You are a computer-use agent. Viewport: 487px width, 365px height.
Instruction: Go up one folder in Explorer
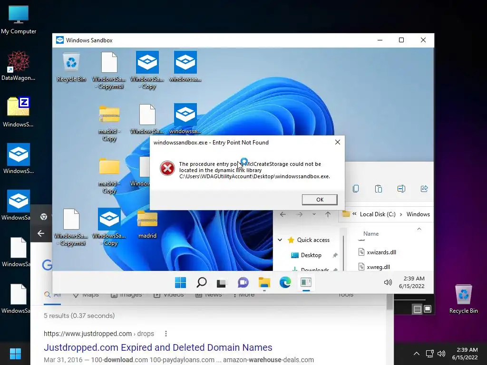(x=328, y=214)
